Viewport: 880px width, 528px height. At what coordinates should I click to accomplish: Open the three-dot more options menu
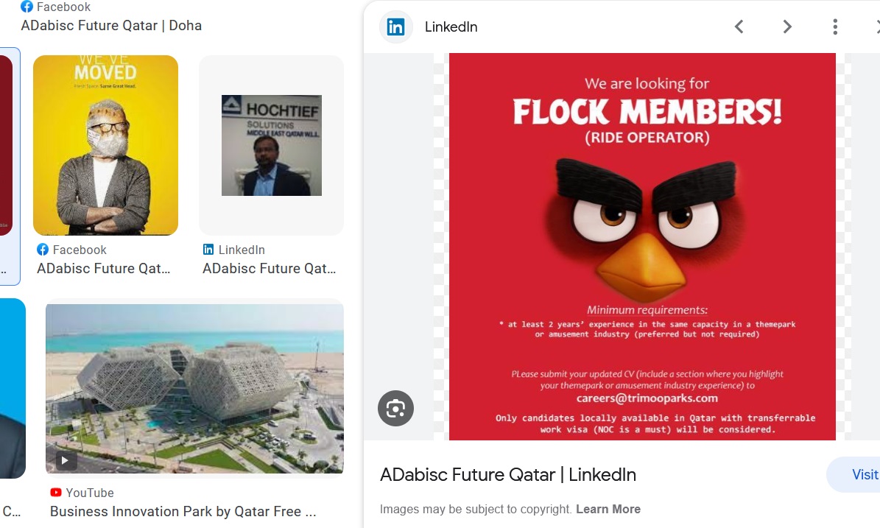(x=834, y=27)
